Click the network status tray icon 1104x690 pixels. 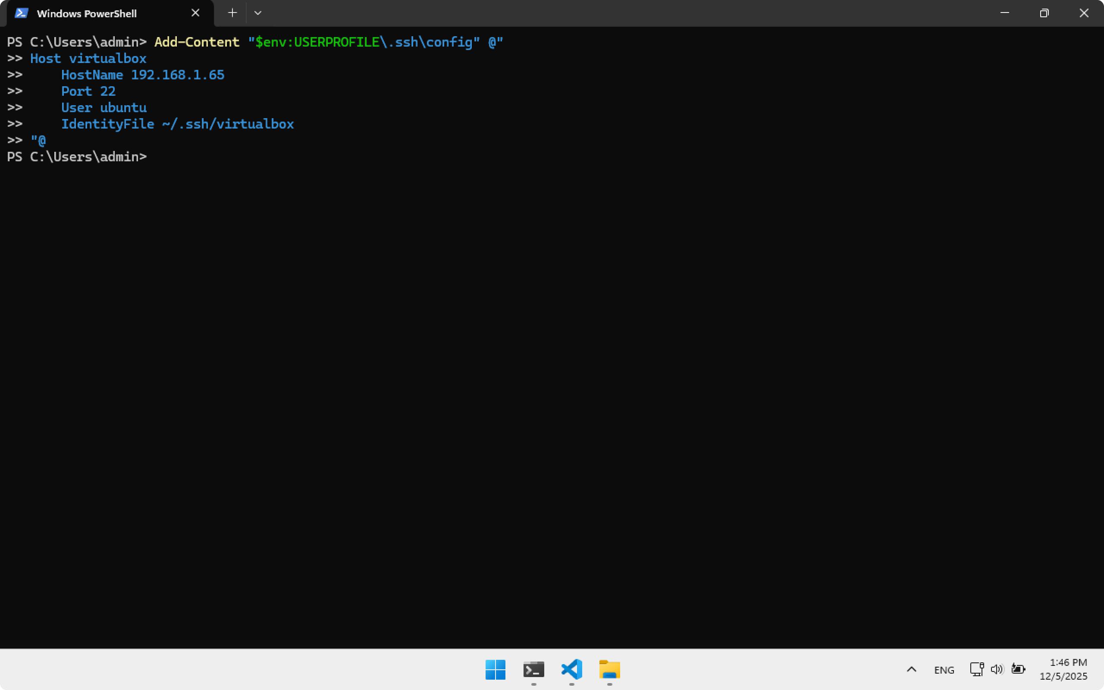point(976,669)
